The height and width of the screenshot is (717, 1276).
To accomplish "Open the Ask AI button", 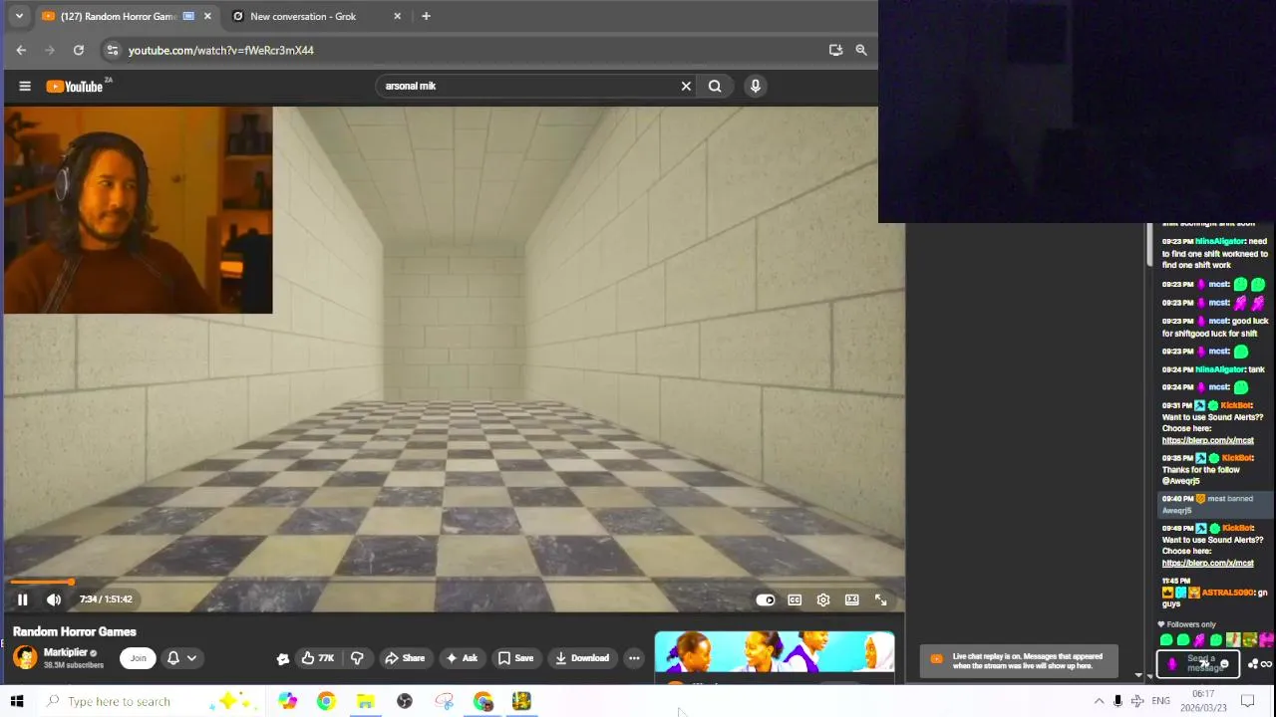I will [x=462, y=657].
